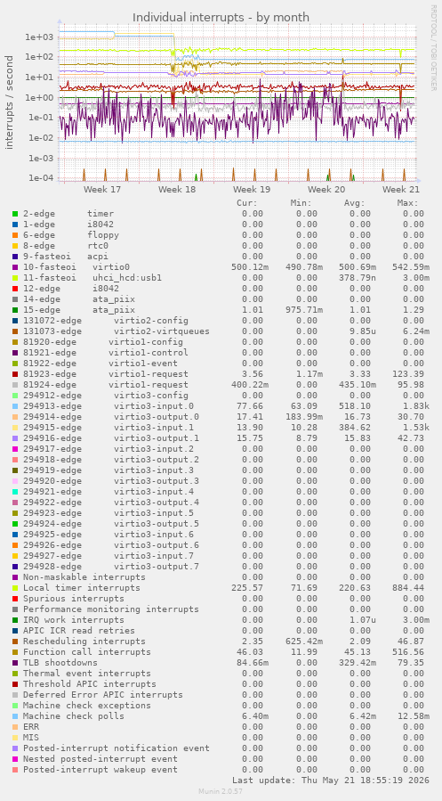Click the light blue swatch for virtio3-input.0
442x801 pixels.
15,406
